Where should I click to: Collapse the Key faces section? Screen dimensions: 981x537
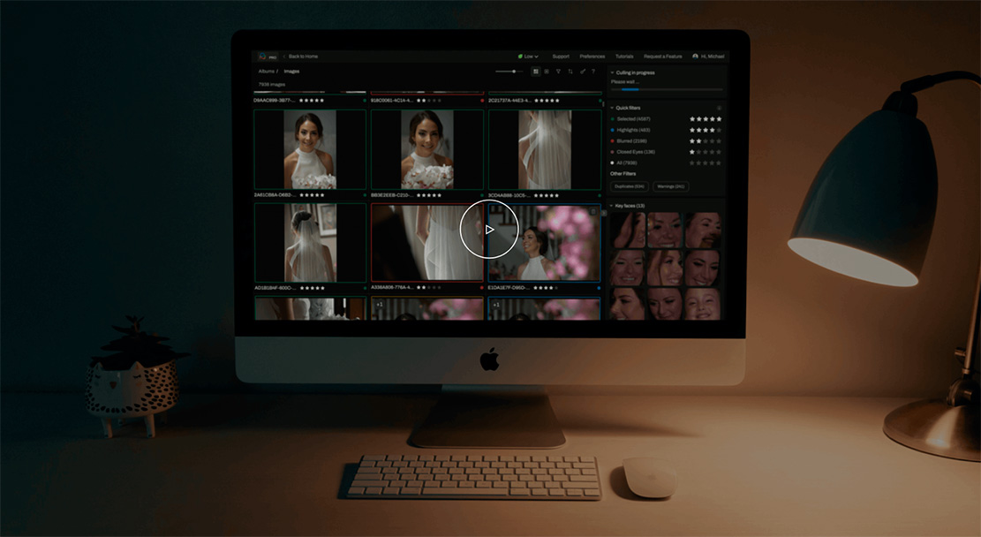coord(611,205)
